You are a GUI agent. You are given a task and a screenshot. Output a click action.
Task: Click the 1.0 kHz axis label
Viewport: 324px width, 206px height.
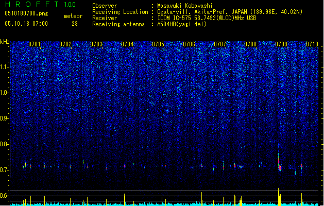tap(5, 93)
